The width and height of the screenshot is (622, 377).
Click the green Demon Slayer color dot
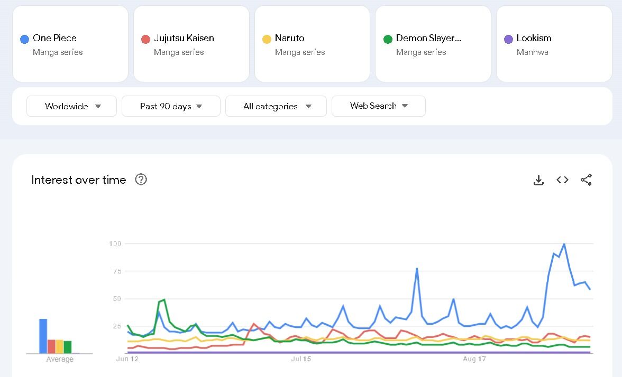pos(388,39)
